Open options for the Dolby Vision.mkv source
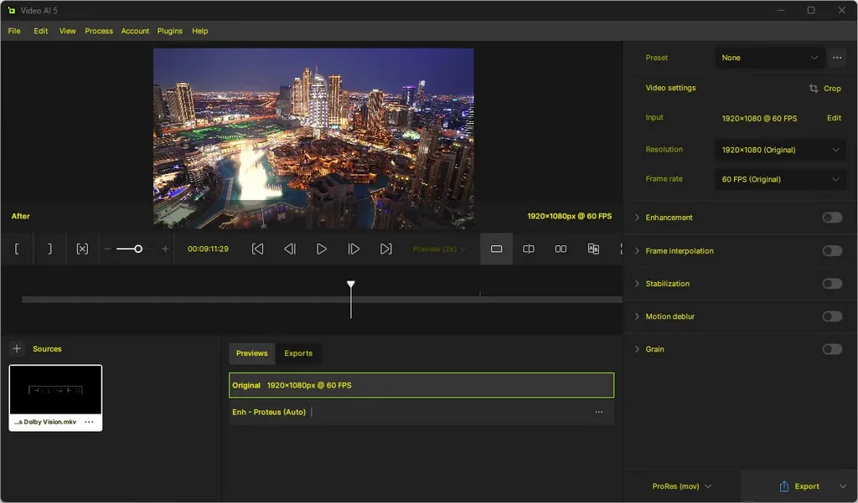858x503 pixels. pos(89,422)
